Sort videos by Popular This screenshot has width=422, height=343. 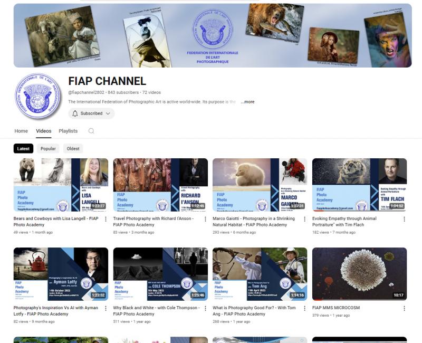click(48, 149)
